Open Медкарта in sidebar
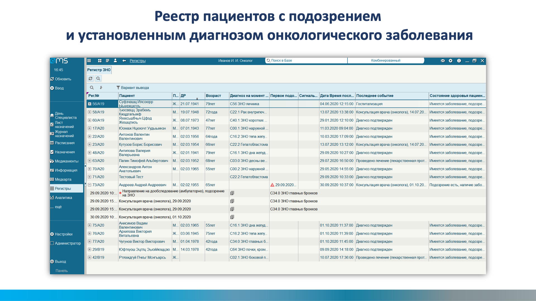536x301 pixels. (x=61, y=179)
